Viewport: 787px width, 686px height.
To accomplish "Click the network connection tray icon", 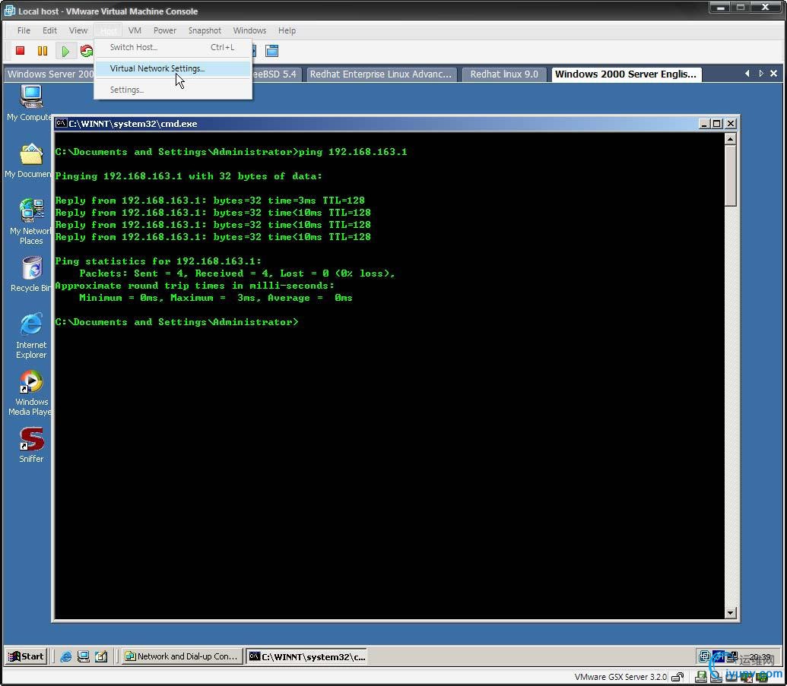I will tap(732, 656).
